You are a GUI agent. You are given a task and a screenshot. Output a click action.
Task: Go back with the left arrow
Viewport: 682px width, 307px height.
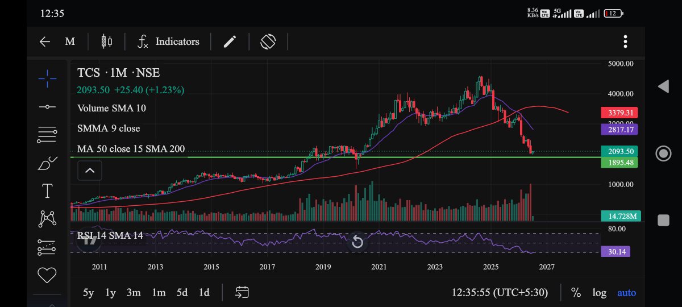click(x=45, y=42)
